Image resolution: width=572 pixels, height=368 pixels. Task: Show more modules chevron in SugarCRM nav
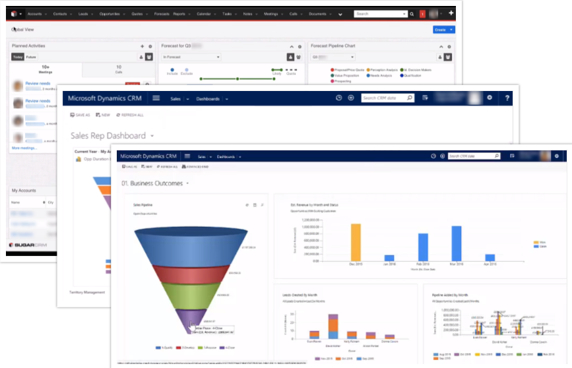click(x=340, y=15)
